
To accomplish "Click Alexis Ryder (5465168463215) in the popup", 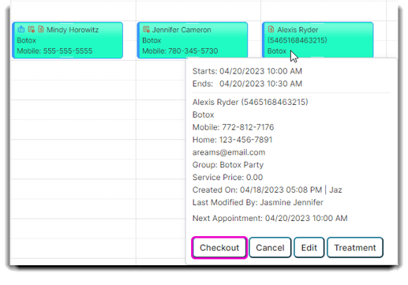I will [x=250, y=102].
